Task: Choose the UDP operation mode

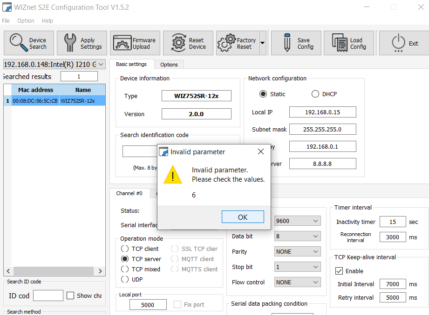Action: coord(125,279)
